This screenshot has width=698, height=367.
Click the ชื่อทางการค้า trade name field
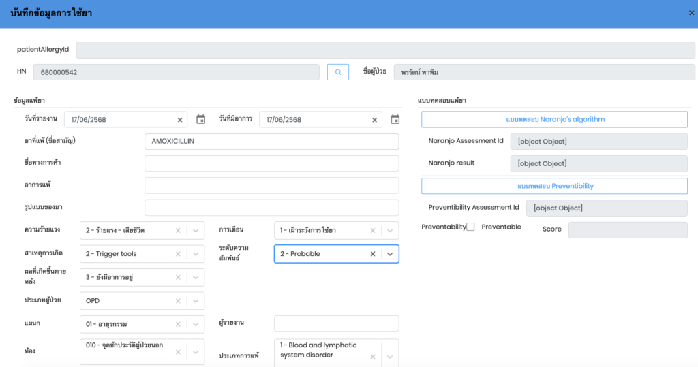[x=271, y=163]
